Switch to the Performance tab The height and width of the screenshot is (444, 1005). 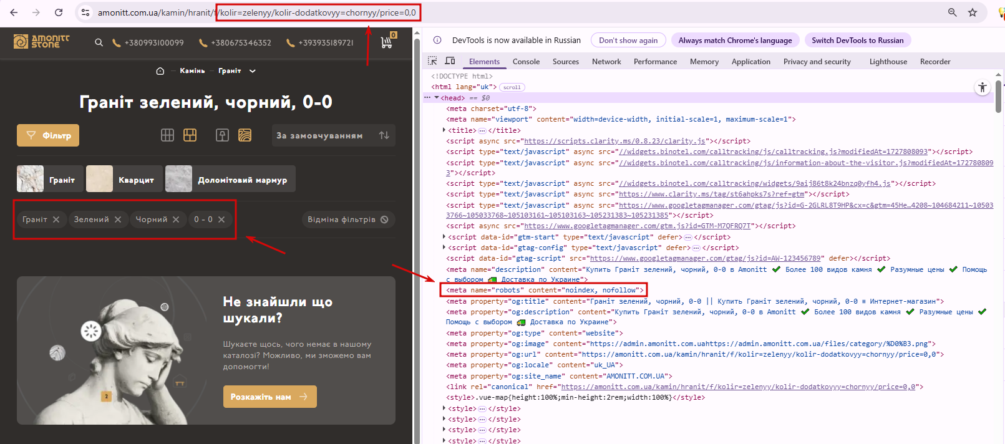[655, 61]
